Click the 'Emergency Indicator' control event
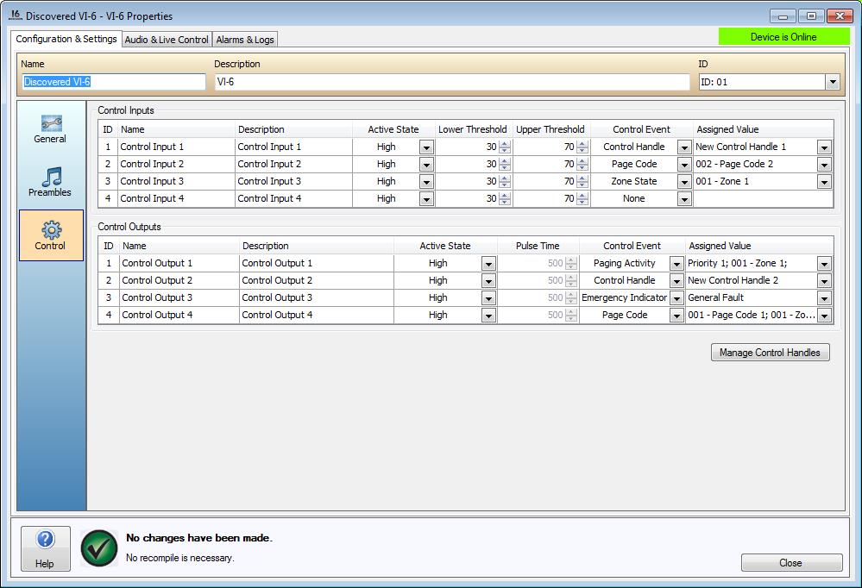 625,297
